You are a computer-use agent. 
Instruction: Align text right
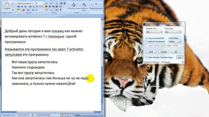[53, 6]
